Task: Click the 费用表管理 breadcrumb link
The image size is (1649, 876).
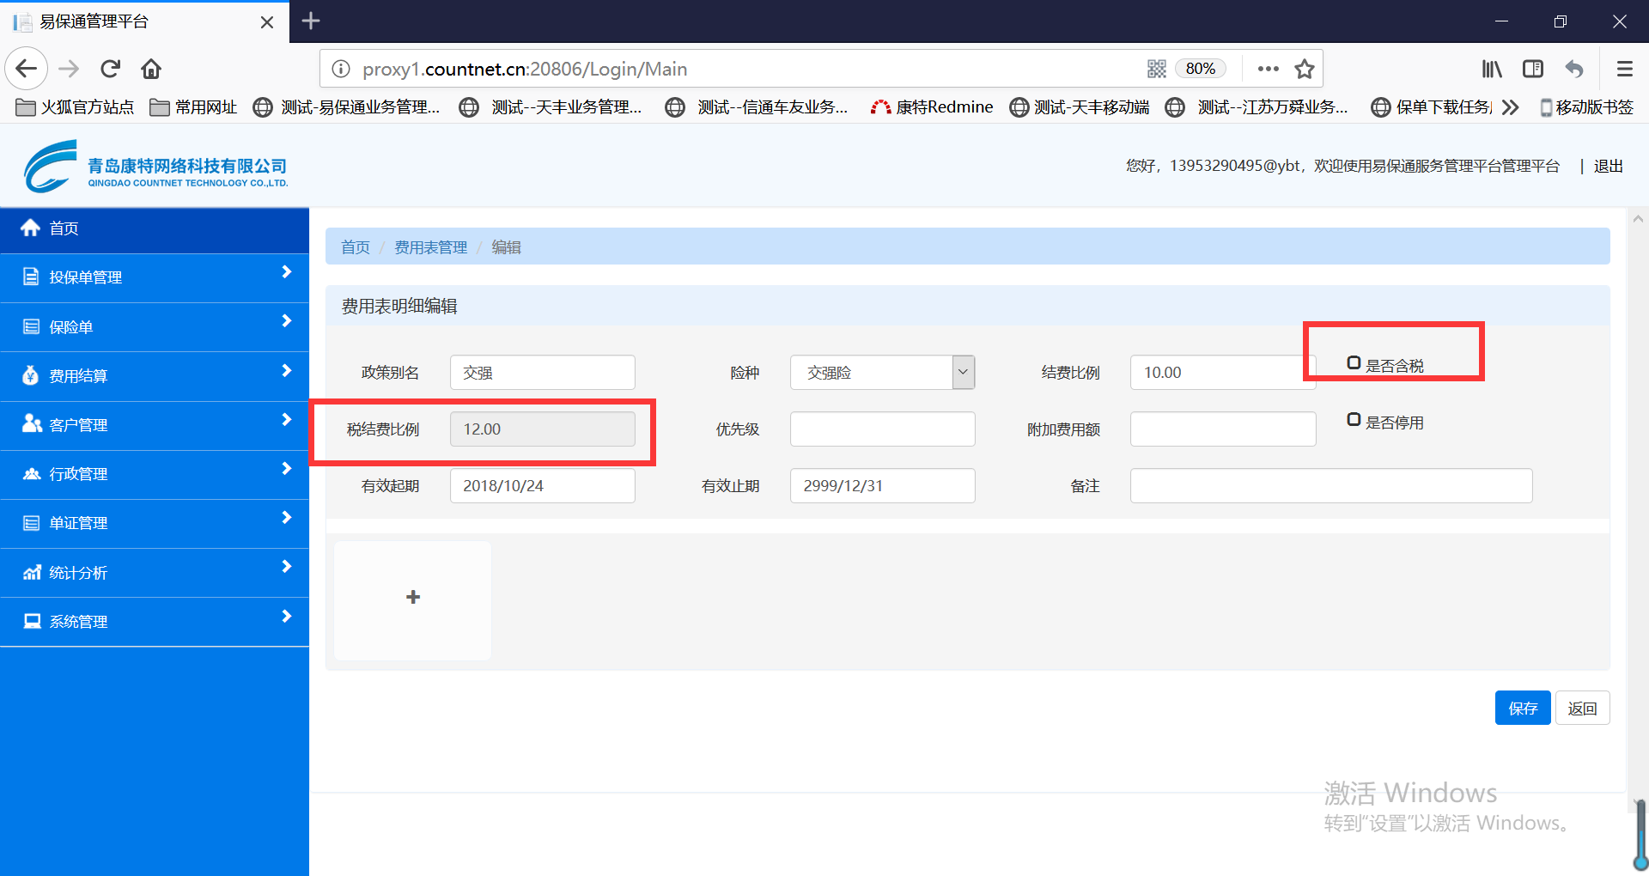Action: (x=430, y=247)
